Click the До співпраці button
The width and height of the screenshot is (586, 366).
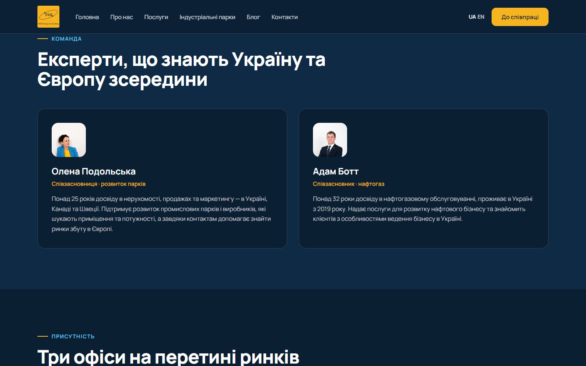coord(520,17)
